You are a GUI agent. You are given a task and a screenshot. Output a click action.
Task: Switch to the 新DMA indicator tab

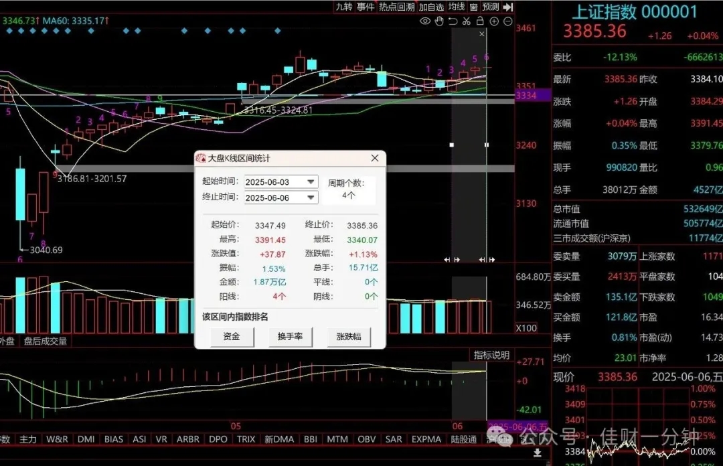[279, 439]
